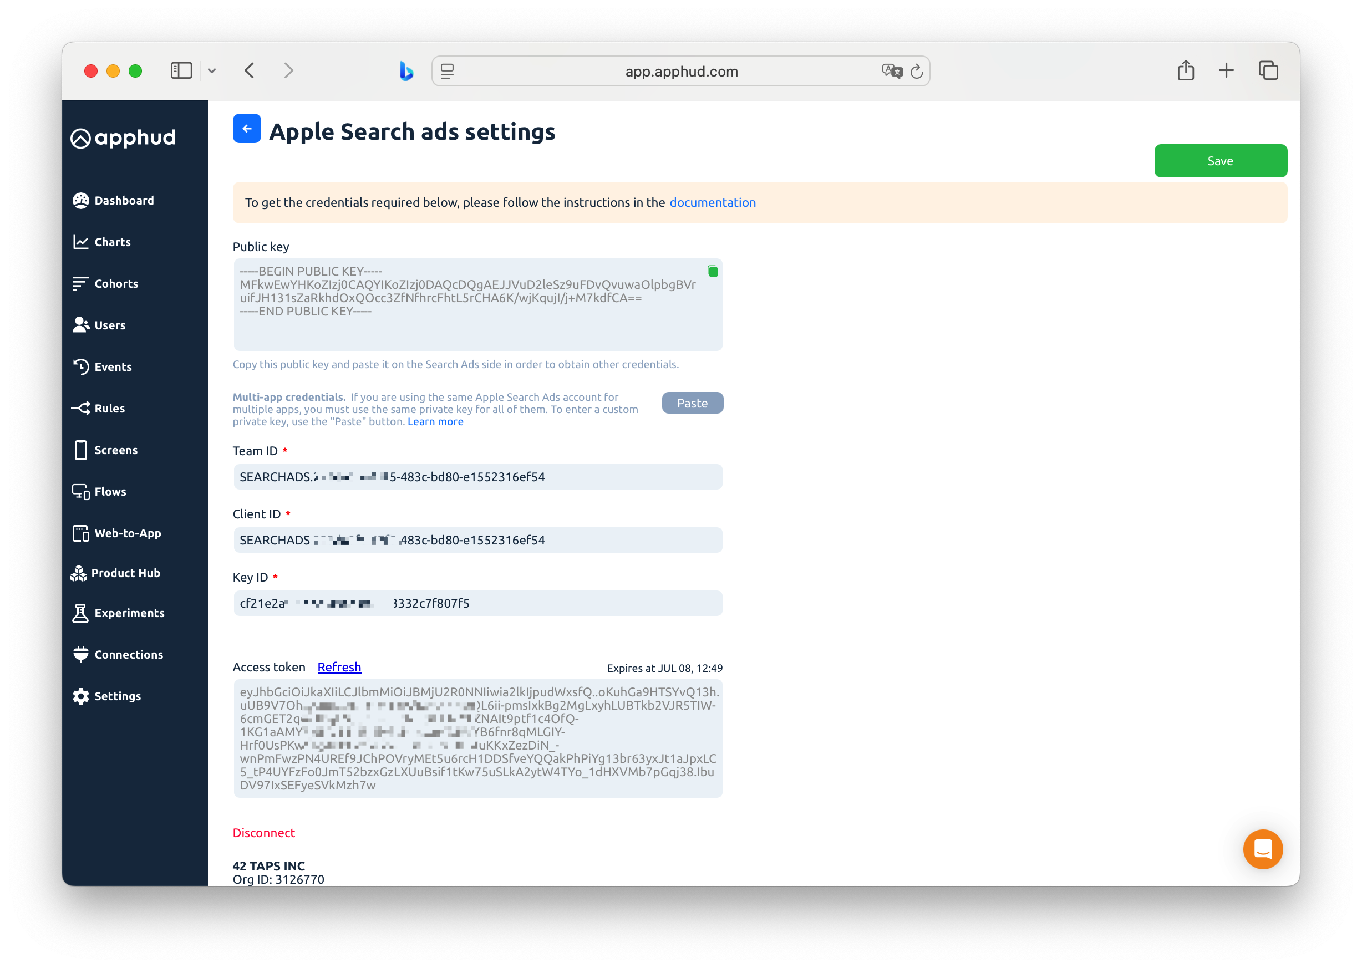This screenshot has height=968, width=1362.
Task: Click the app.apphud.com address bar
Action: coord(680,72)
